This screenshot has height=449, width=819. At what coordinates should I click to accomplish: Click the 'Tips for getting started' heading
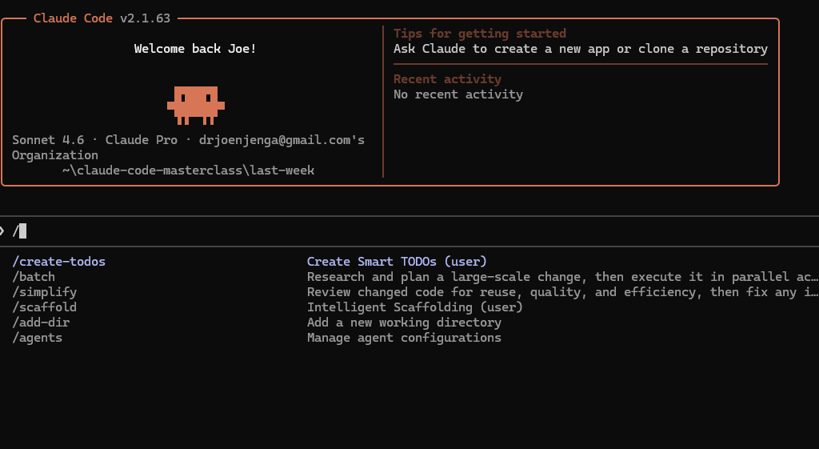coord(480,34)
